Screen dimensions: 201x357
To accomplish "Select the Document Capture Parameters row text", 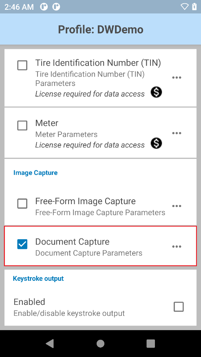I will [x=88, y=253].
